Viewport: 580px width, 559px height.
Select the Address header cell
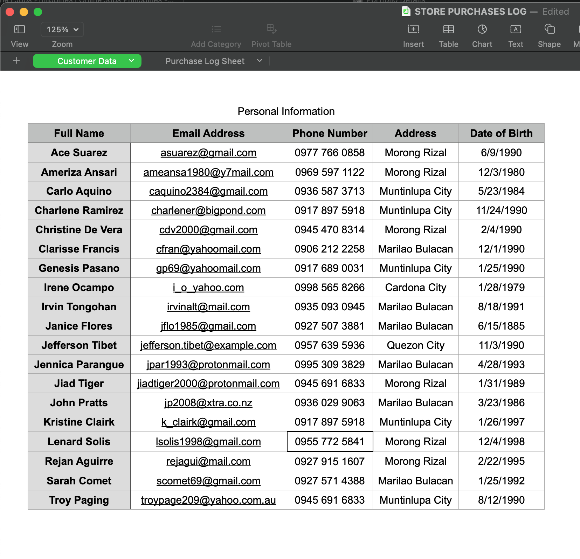coord(416,133)
